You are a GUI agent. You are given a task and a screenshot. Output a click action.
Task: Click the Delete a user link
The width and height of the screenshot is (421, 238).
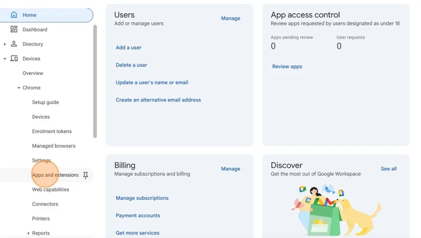(x=131, y=65)
